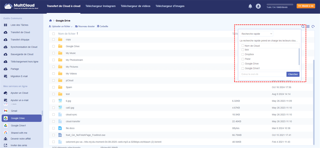Screen dimensions: 320x148
Task: Click the home icon in breadcrumb
Action: [x=50, y=20]
